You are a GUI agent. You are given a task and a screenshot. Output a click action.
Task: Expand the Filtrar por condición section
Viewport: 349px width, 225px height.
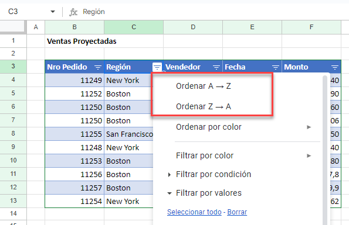(170, 175)
